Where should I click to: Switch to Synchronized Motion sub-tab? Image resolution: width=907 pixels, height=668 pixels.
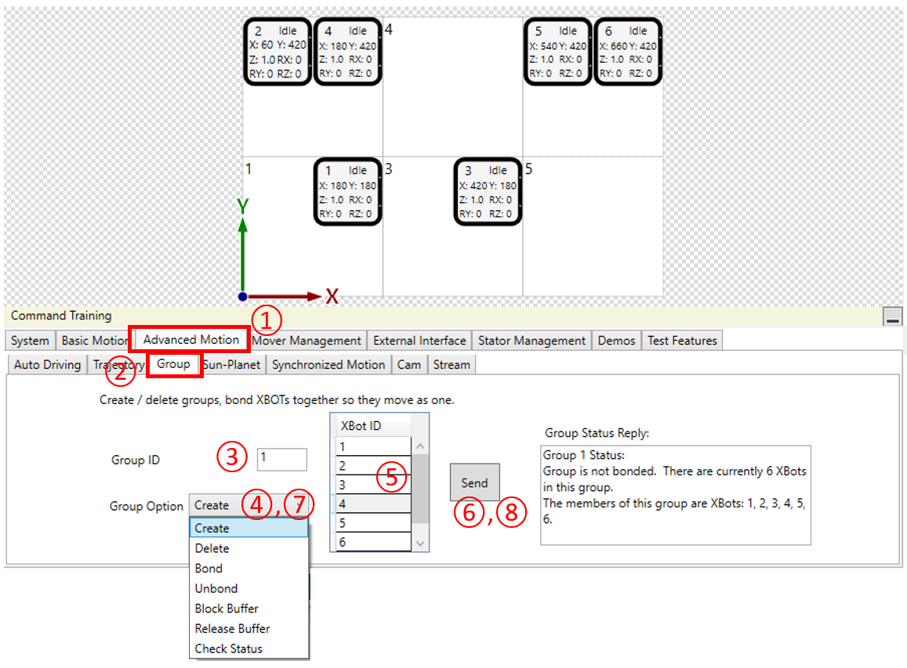pos(328,365)
